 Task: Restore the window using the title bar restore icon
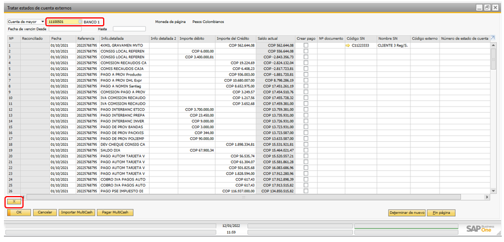487,7
